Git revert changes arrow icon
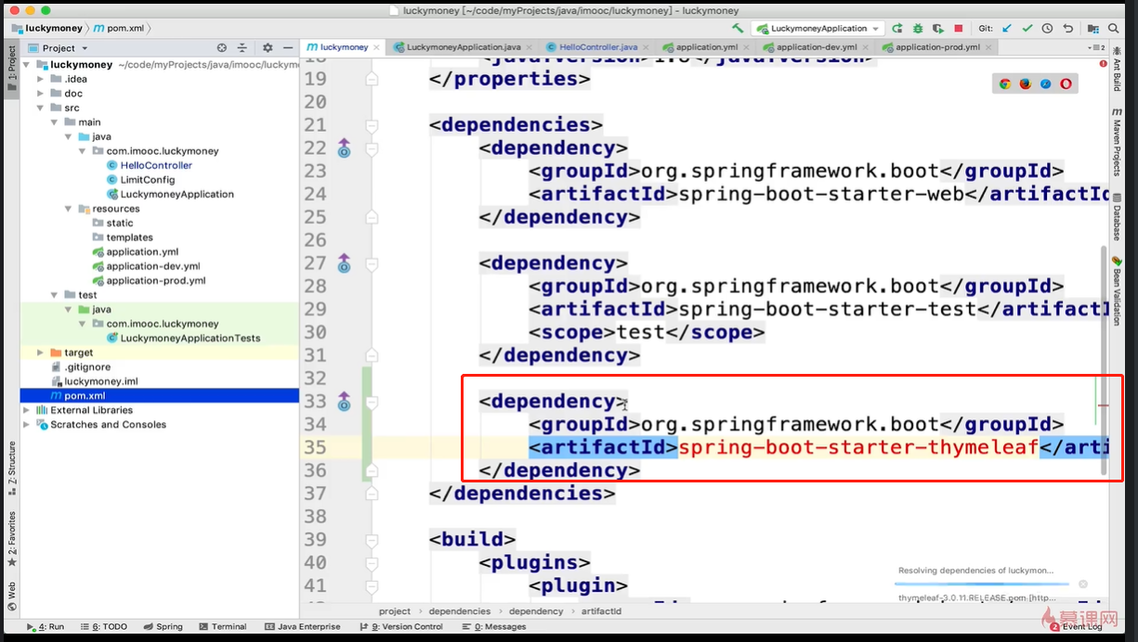The height and width of the screenshot is (642, 1138). [x=1067, y=29]
